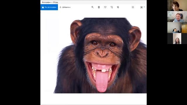Image resolution: width=187 pixels, height=105 pixels.
Task: Expand the dropdown arrow next to the edit icon
Action: tap(144, 7)
